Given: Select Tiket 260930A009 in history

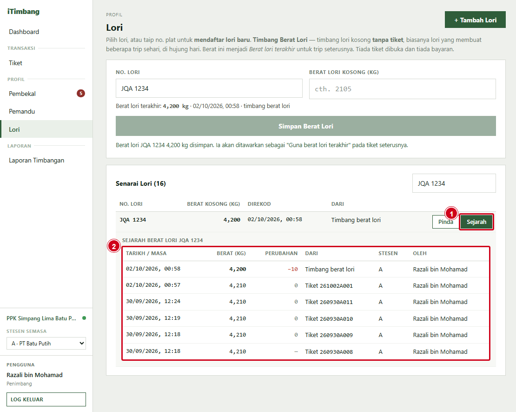Looking at the screenshot, I should coord(329,335).
